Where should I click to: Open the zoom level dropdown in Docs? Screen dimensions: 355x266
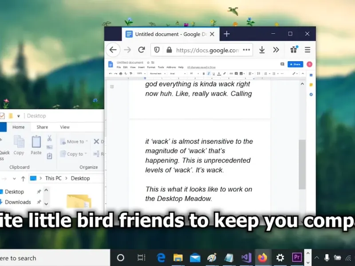pos(141,74)
